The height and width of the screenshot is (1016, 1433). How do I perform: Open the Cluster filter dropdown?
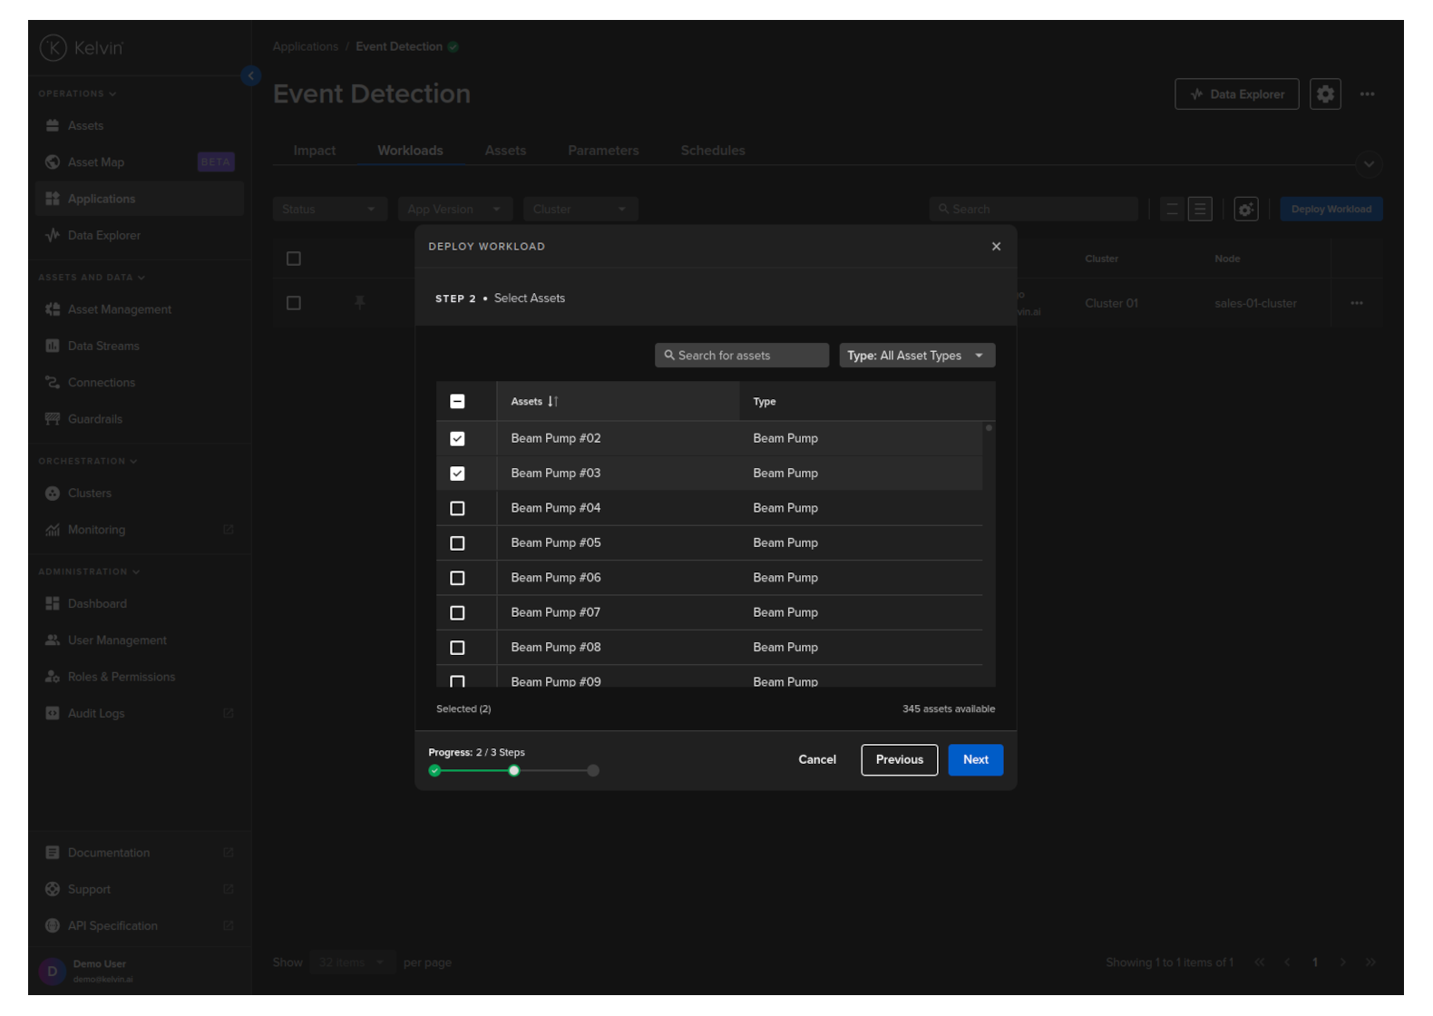point(580,210)
